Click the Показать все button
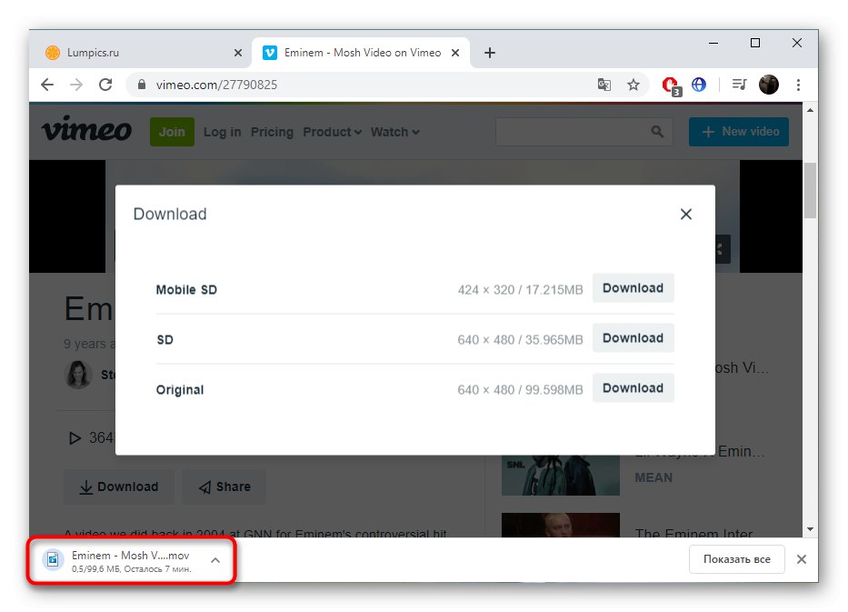Viewport: 848px width, 612px height. 736,559
